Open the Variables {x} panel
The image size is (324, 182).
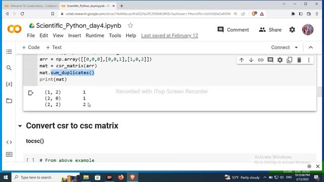coord(9,84)
